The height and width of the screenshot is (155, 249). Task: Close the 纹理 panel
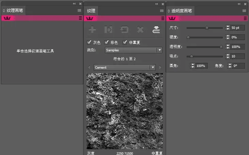(163, 4)
